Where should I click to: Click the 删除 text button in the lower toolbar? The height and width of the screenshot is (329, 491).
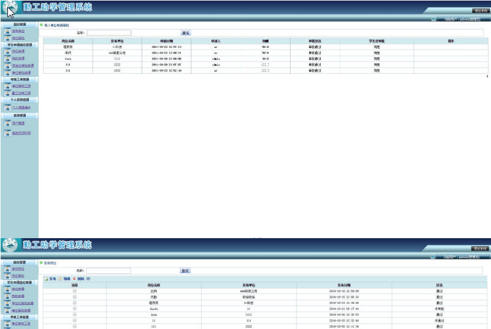[x=81, y=279]
